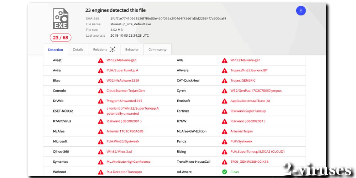Screen dimensions: 356x178
Task: Open the Details tab
Action: (78, 49)
